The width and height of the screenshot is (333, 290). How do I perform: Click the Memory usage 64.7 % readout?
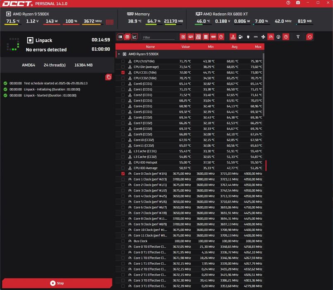click(154, 21)
